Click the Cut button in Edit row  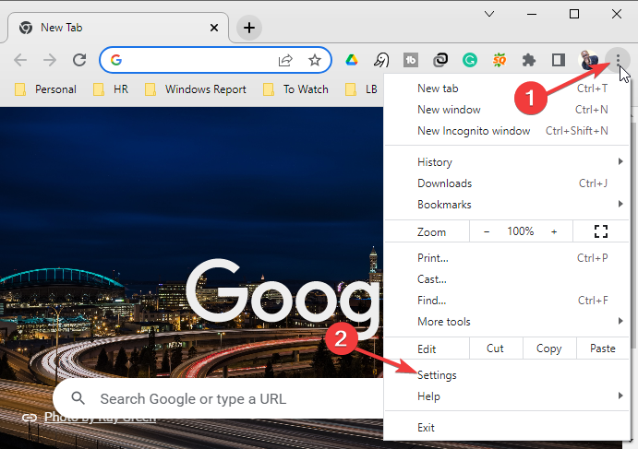(x=496, y=349)
